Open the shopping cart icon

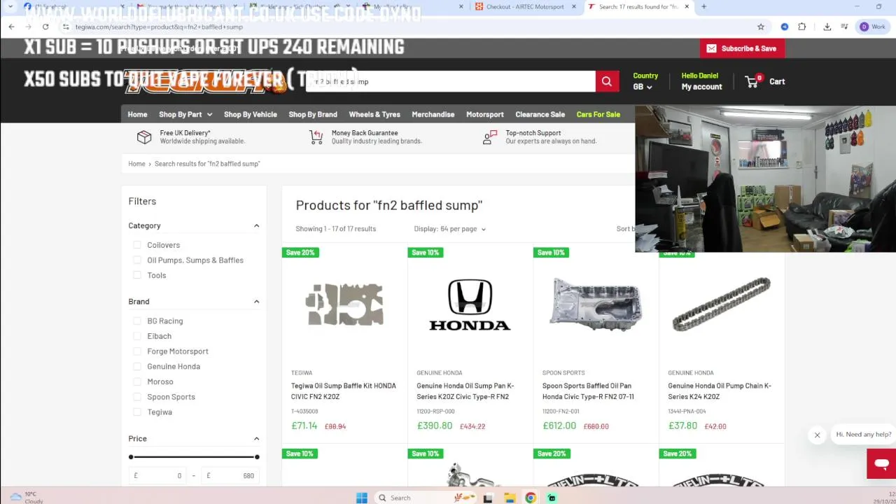pyautogui.click(x=752, y=81)
